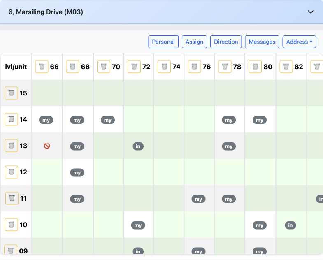Open the Address dropdown menu
This screenshot has width=323, height=260.
(299, 42)
